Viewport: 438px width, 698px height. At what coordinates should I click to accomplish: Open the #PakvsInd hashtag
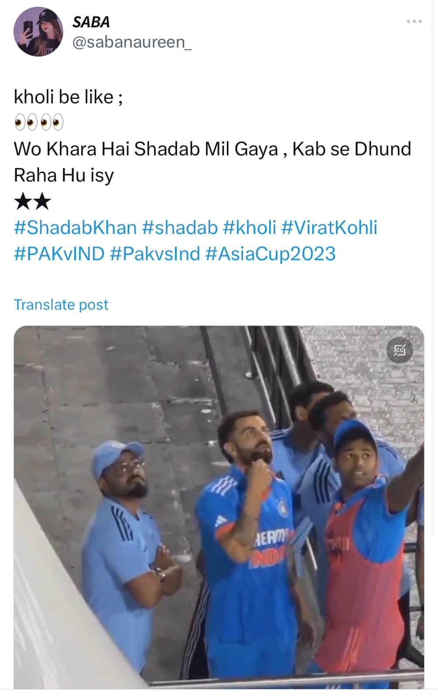[x=155, y=254]
